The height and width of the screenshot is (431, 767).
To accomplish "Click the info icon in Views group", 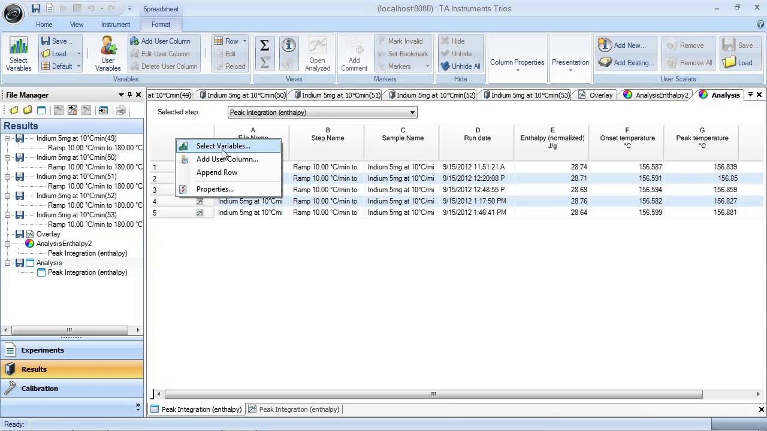I will click(x=289, y=45).
